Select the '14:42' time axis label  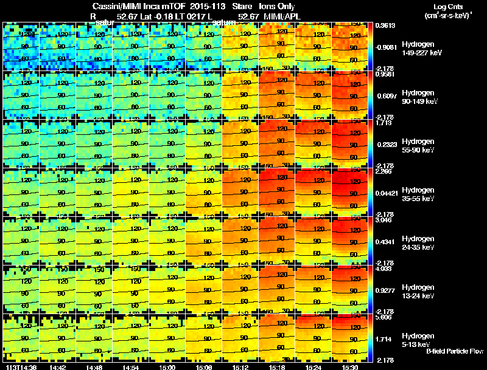click(x=57, y=367)
